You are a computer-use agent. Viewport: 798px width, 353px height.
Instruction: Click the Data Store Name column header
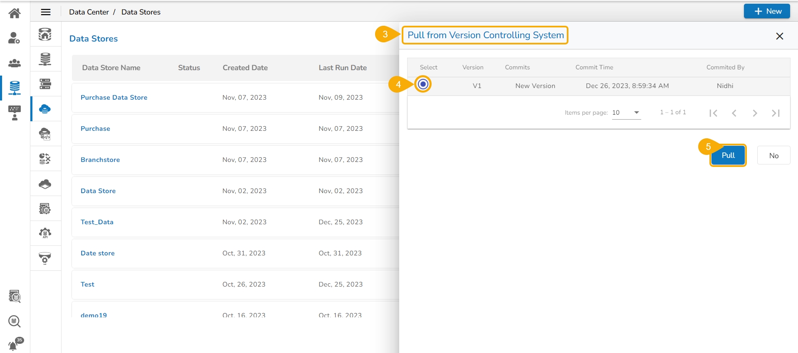tap(111, 68)
